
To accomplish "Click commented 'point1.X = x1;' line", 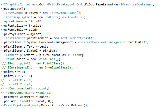I will (16, 80).
